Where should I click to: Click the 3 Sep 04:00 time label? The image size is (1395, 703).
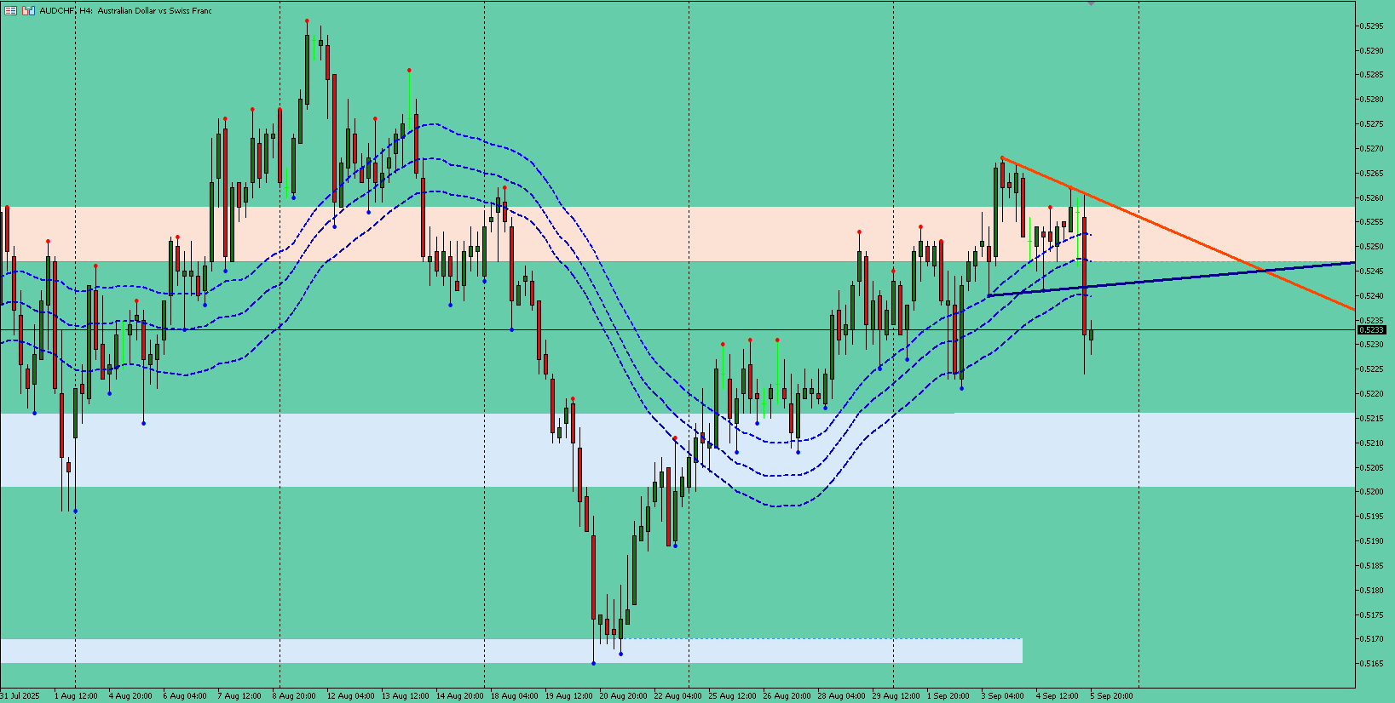(1003, 696)
